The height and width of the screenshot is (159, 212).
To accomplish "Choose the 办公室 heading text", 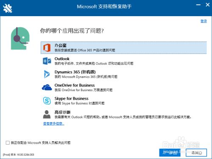I will tap(61, 45).
